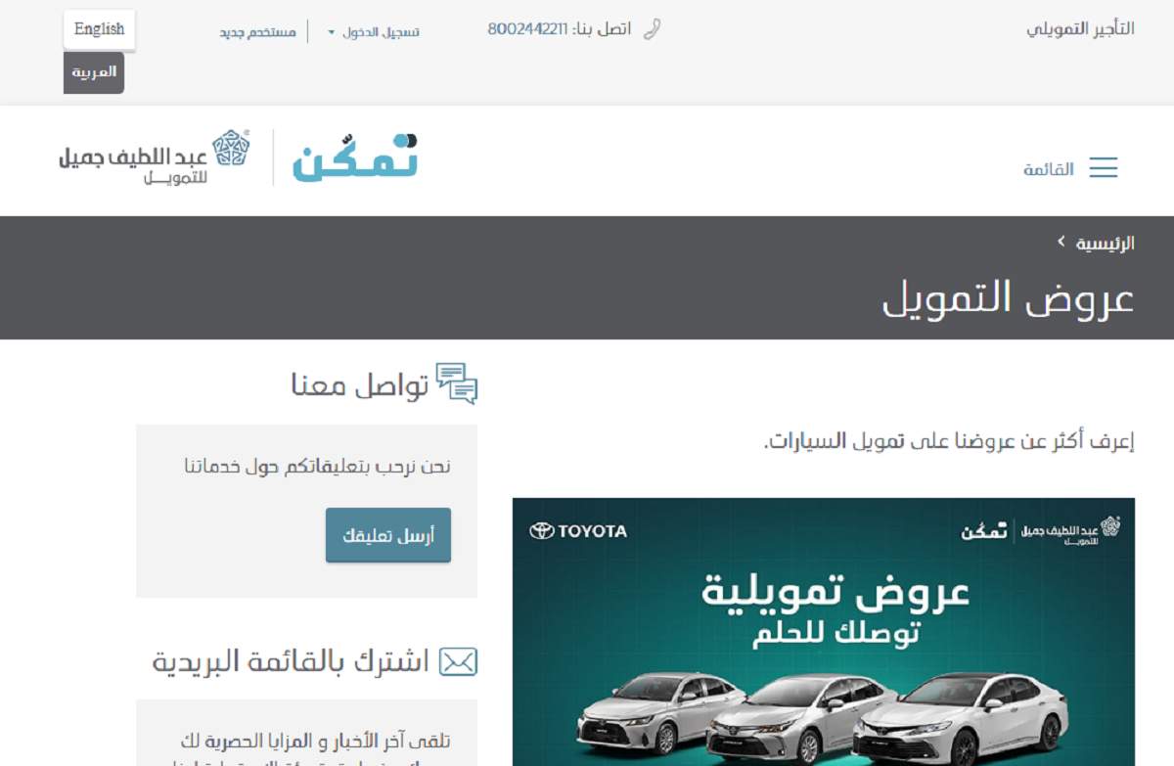Go to الرئيسية breadcrumb link

[1106, 244]
